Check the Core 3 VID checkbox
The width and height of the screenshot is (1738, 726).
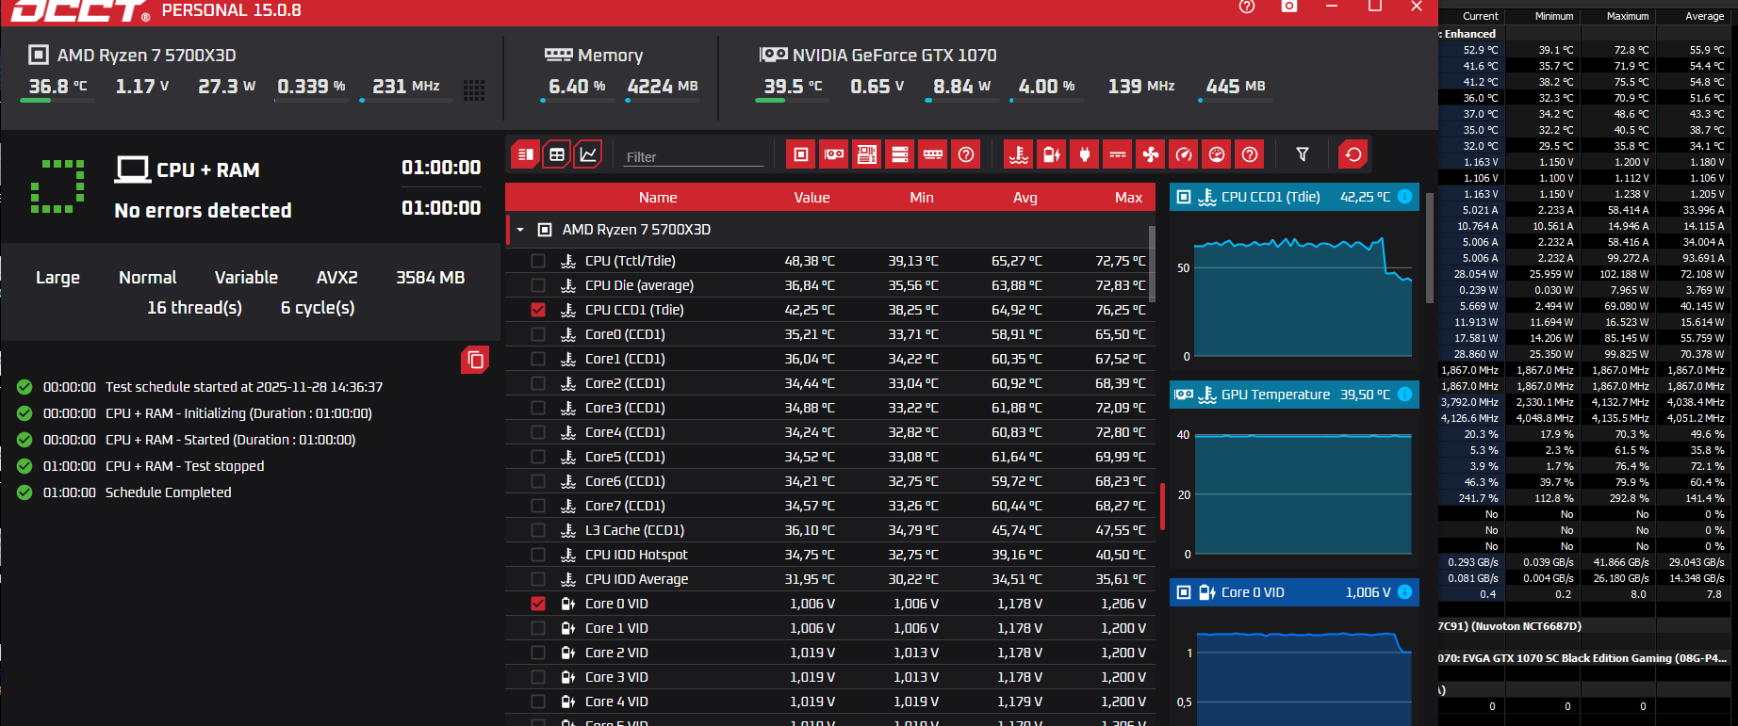(x=538, y=677)
